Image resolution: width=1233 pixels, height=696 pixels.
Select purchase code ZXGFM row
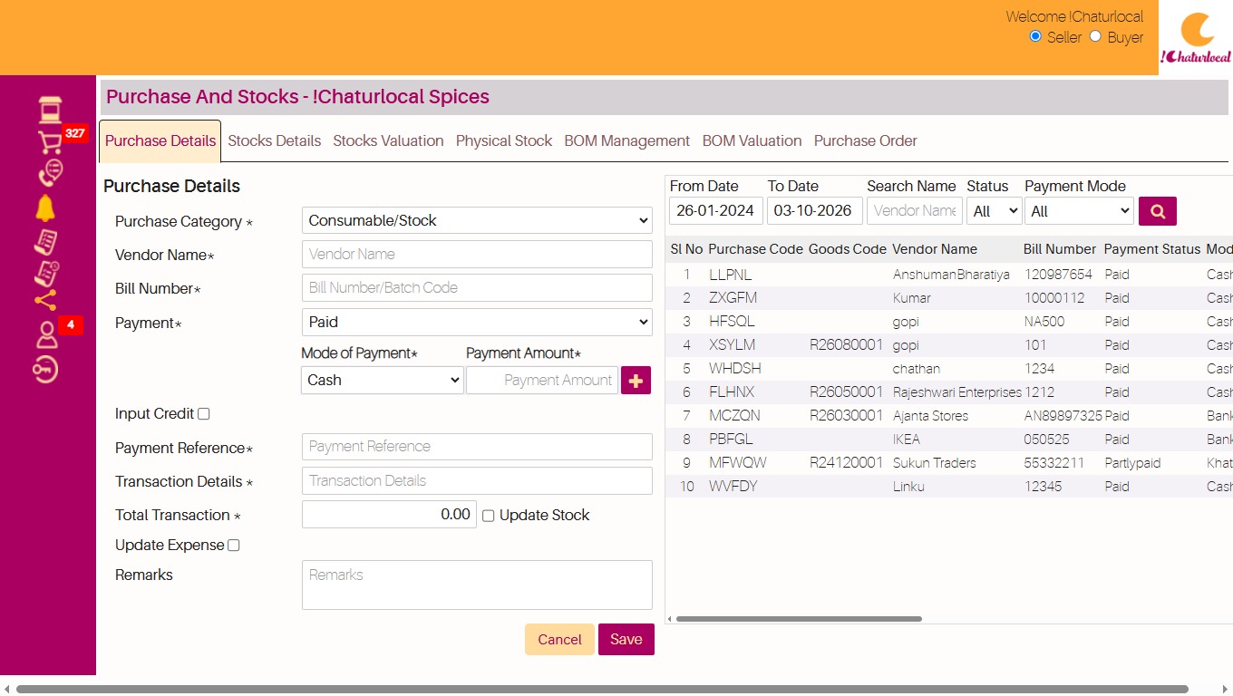[733, 298]
